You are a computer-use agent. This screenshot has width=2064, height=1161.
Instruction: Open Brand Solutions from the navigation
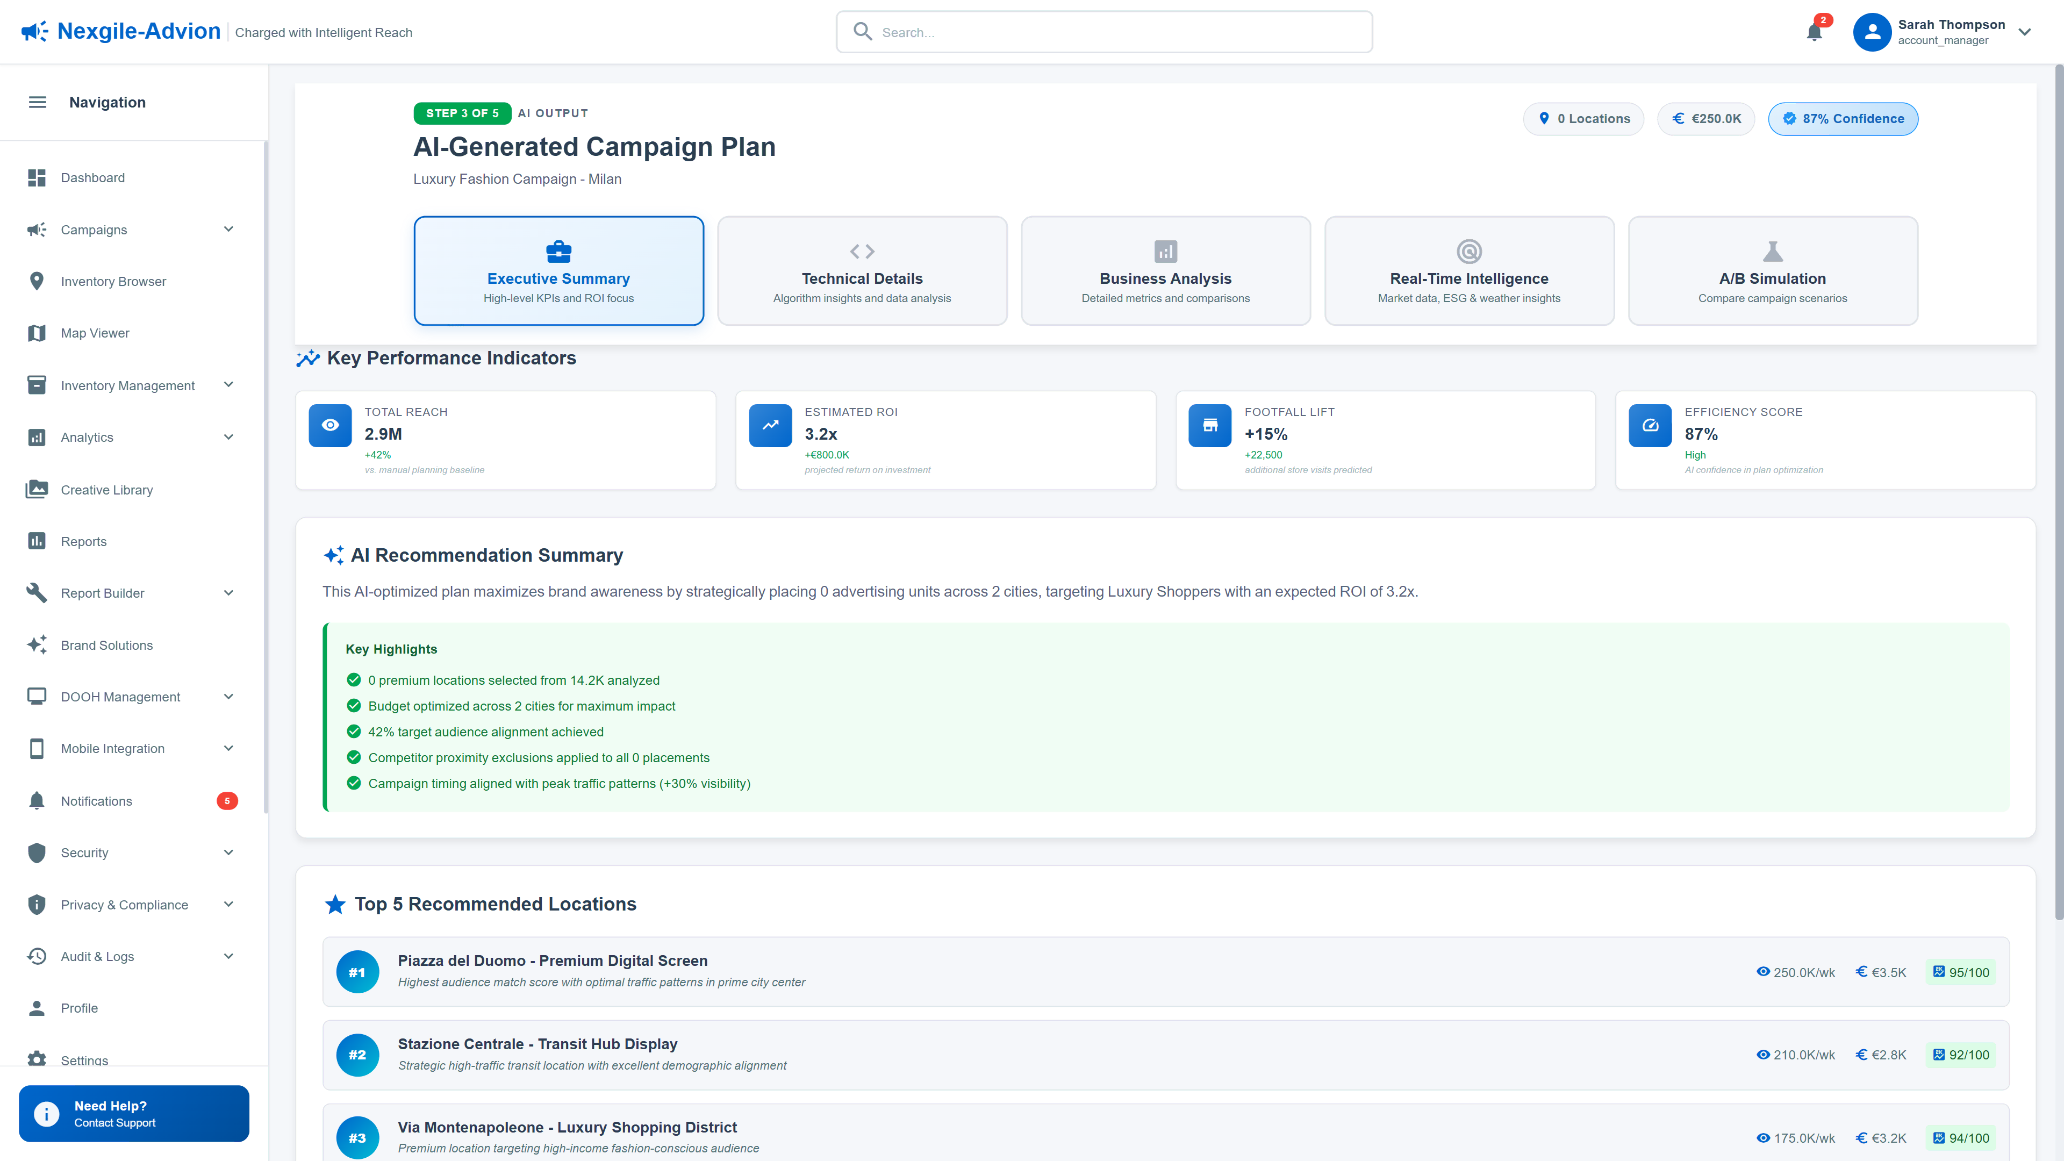106,645
